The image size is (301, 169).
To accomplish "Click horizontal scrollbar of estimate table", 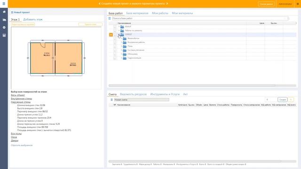I will point(195,161).
